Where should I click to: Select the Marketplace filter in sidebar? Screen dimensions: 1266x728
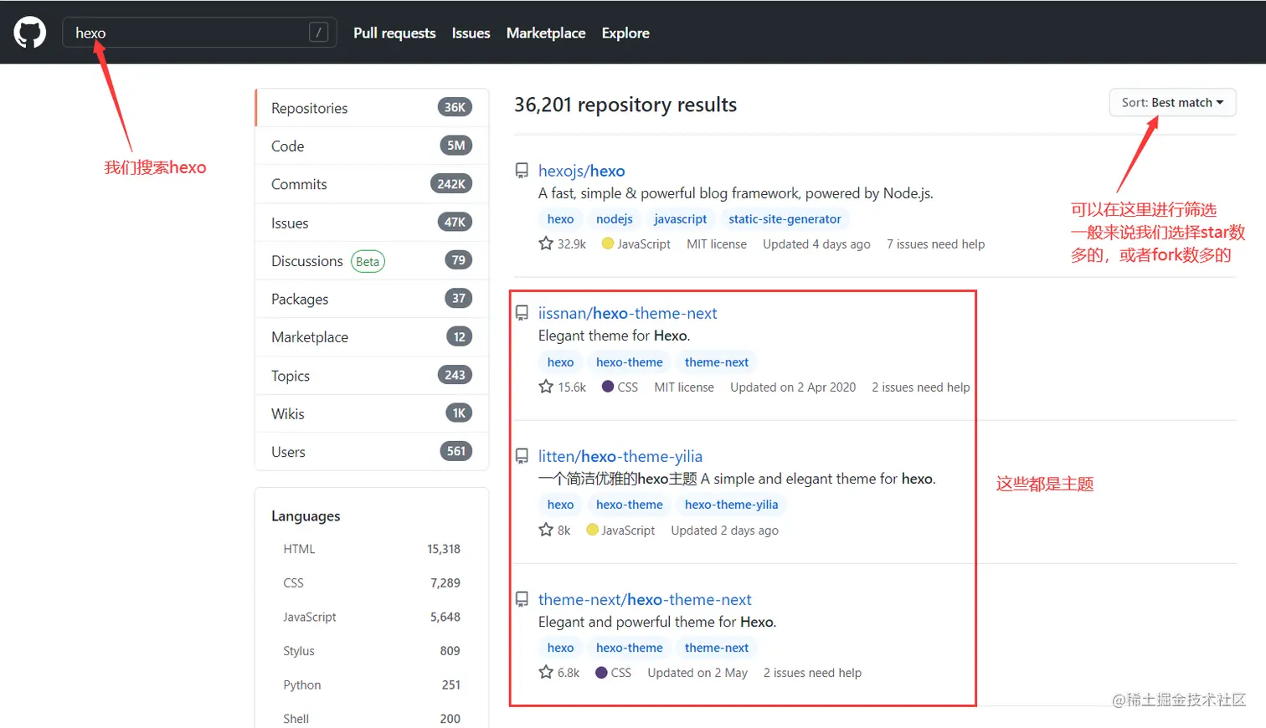(x=372, y=337)
